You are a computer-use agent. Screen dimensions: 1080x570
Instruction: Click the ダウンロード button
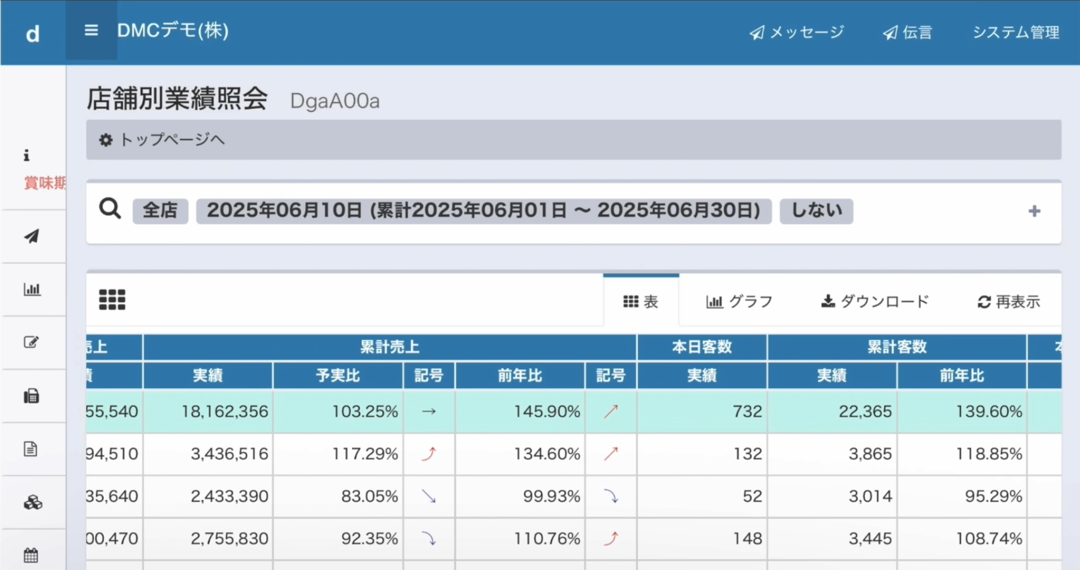tap(875, 302)
